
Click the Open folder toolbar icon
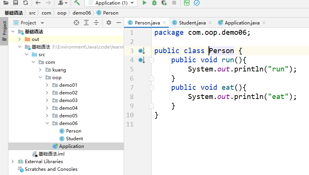(6, 3)
